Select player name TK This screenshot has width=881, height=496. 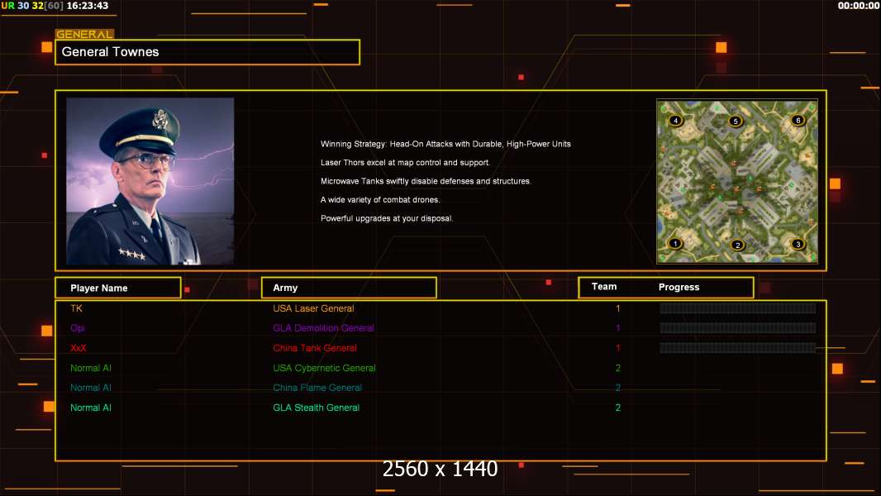[76, 308]
